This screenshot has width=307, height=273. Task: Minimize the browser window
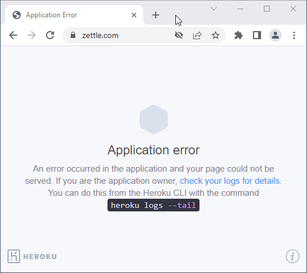(x=240, y=9)
